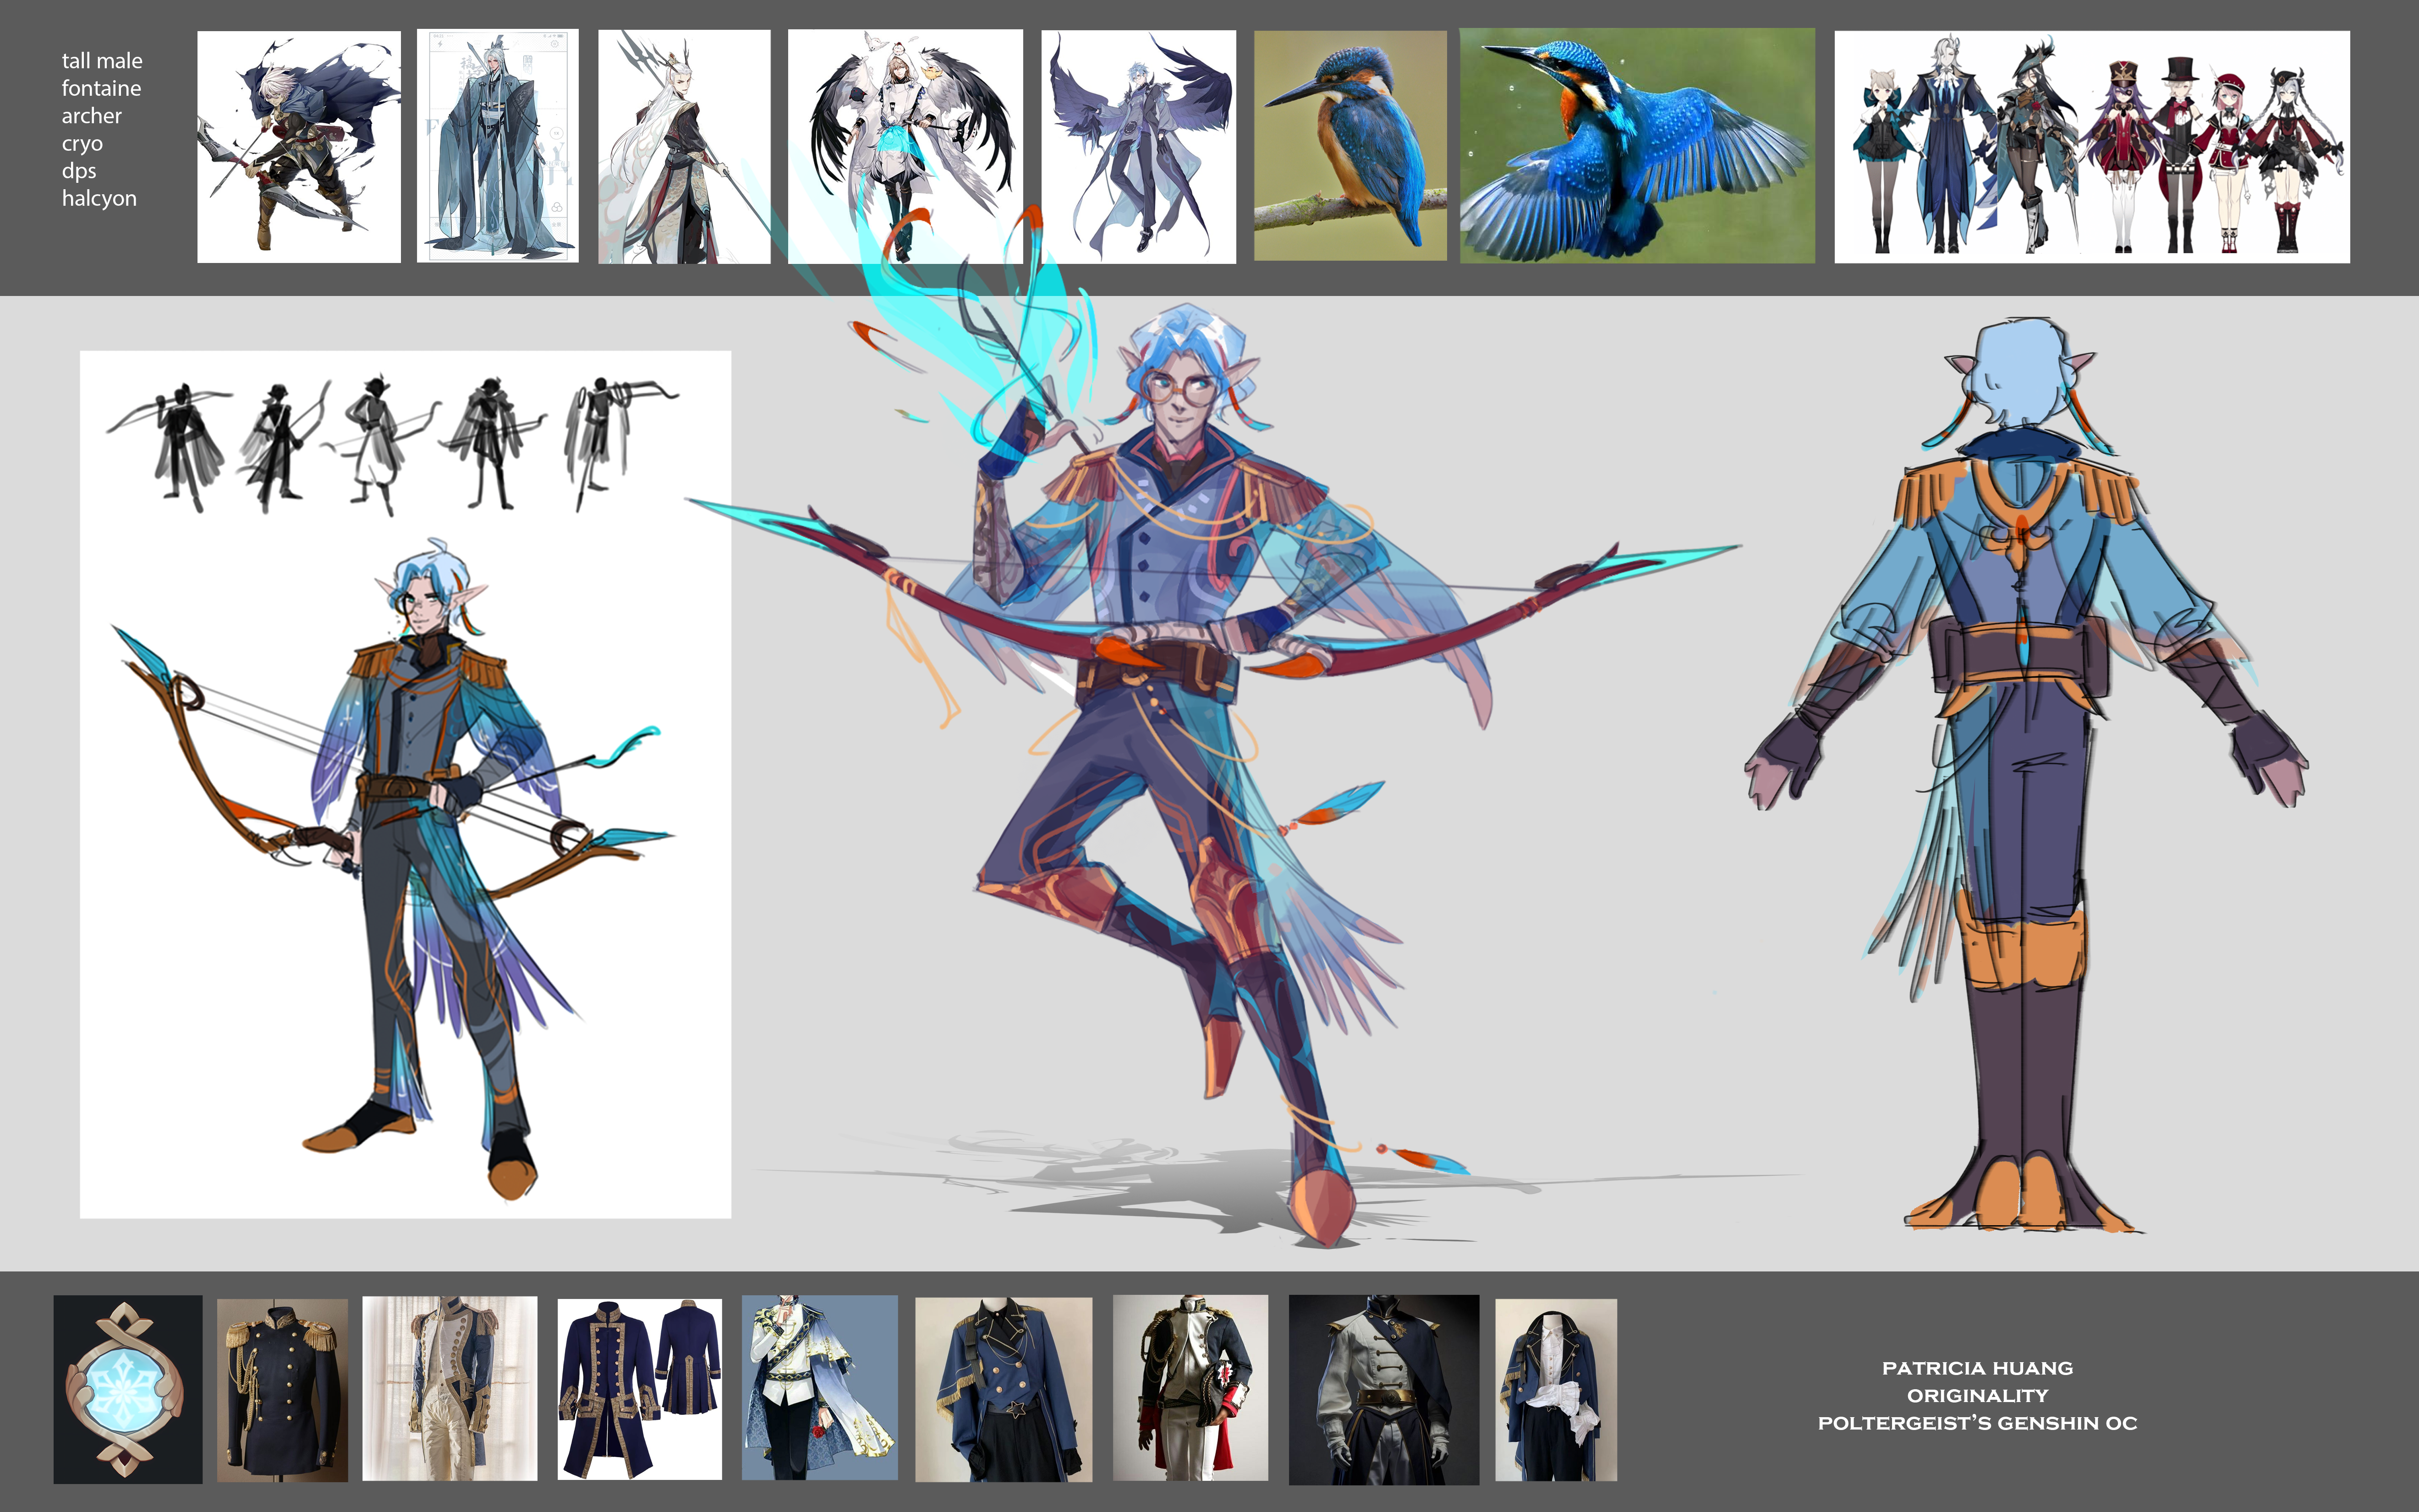
Task: Open the long teal robe character reference
Action: [x=497, y=146]
